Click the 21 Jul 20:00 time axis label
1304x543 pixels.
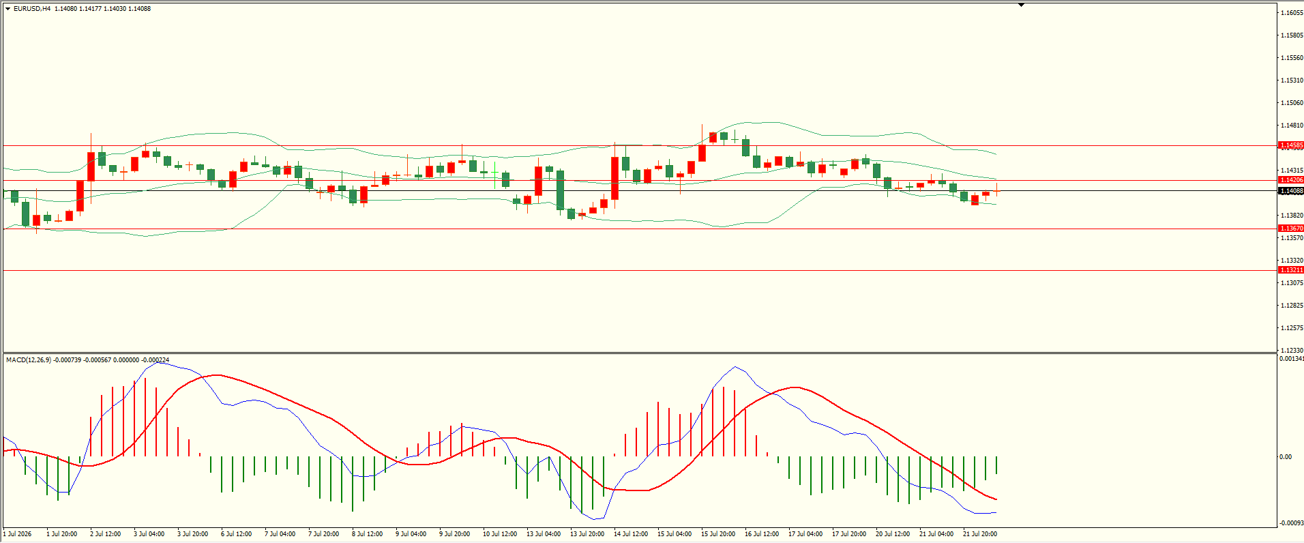coord(980,534)
